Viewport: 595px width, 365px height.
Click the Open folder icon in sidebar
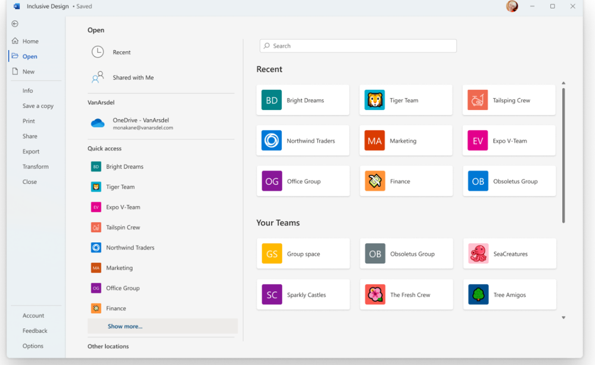(15, 56)
